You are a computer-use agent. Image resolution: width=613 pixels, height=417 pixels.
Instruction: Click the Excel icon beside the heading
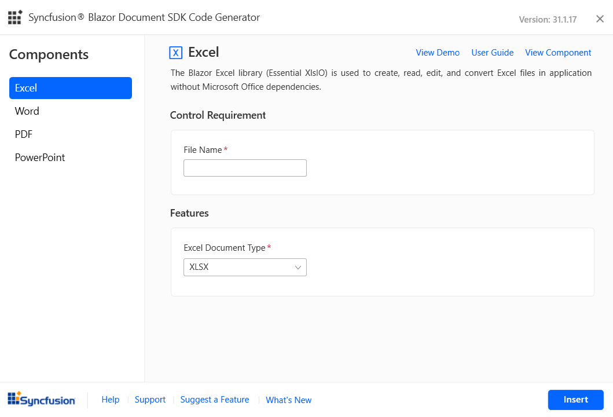[x=175, y=53]
